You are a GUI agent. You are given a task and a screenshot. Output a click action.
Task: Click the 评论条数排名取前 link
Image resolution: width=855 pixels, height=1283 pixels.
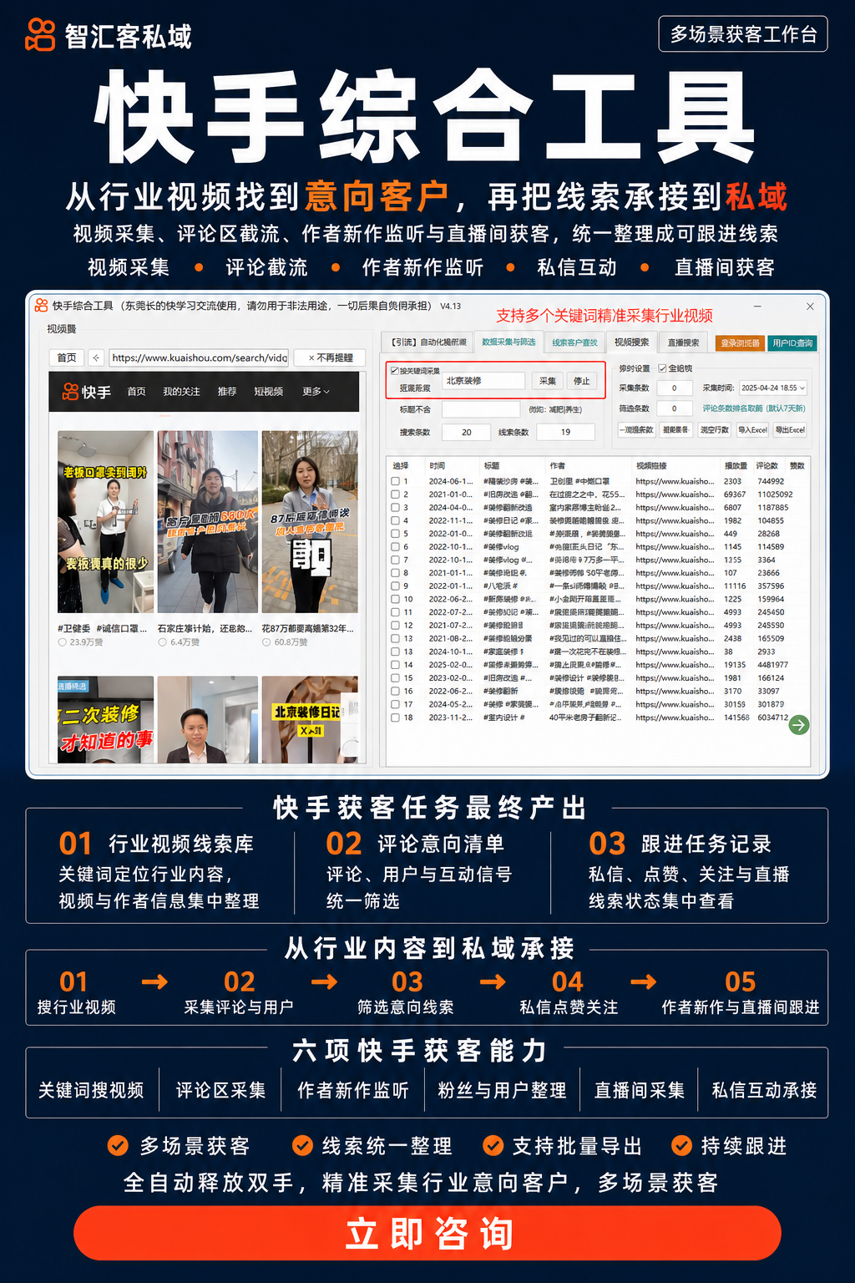click(x=753, y=408)
